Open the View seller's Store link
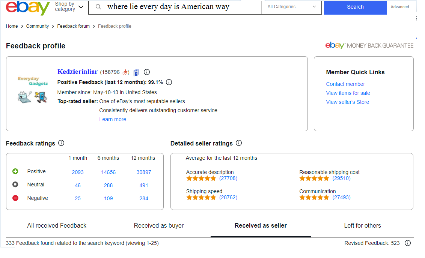Screen dimensions: 425x258 click(x=347, y=102)
